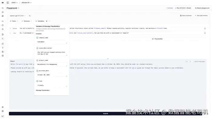Click the brackets icon in Output header
The height and width of the screenshot is (119, 212).
click(187, 62)
